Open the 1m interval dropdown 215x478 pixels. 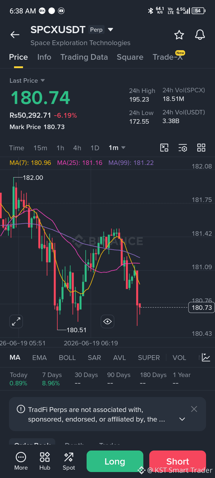(117, 148)
